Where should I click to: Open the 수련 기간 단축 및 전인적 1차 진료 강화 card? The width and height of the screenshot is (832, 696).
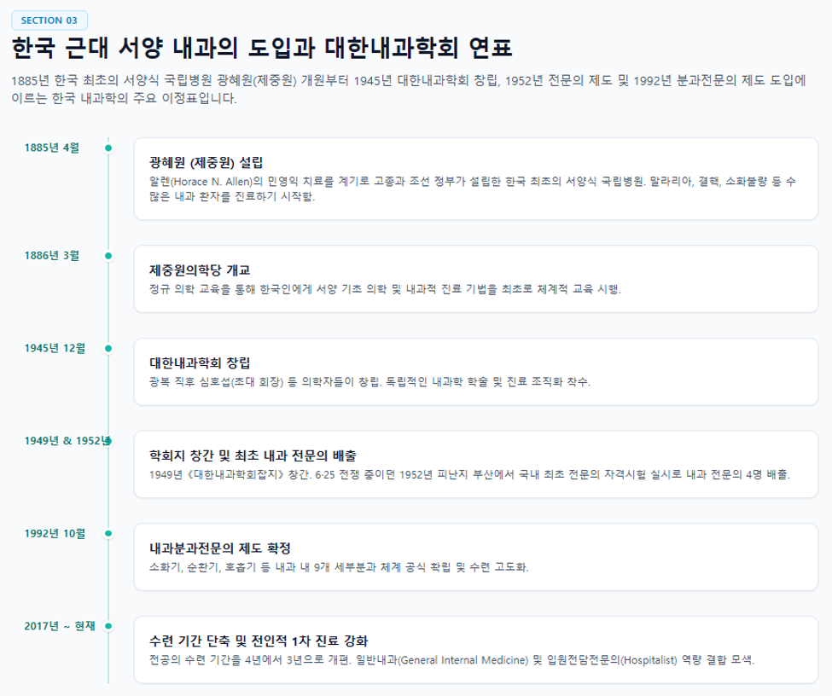pos(476,649)
